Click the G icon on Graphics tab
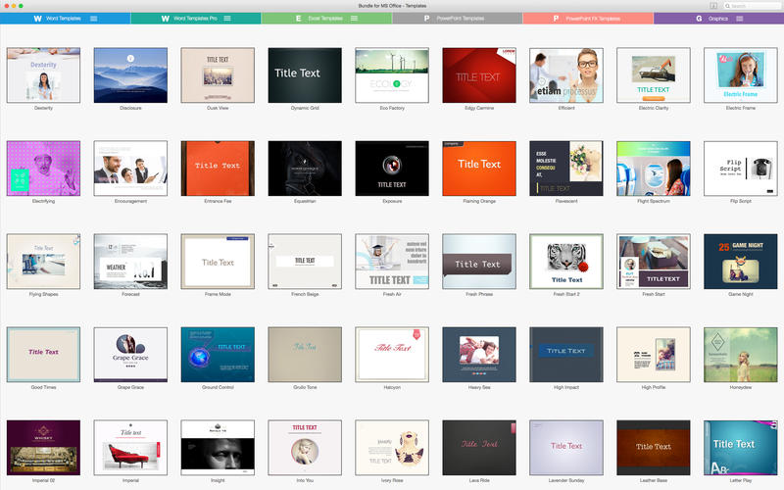Screen dimensions: 784x490 pyautogui.click(x=699, y=19)
